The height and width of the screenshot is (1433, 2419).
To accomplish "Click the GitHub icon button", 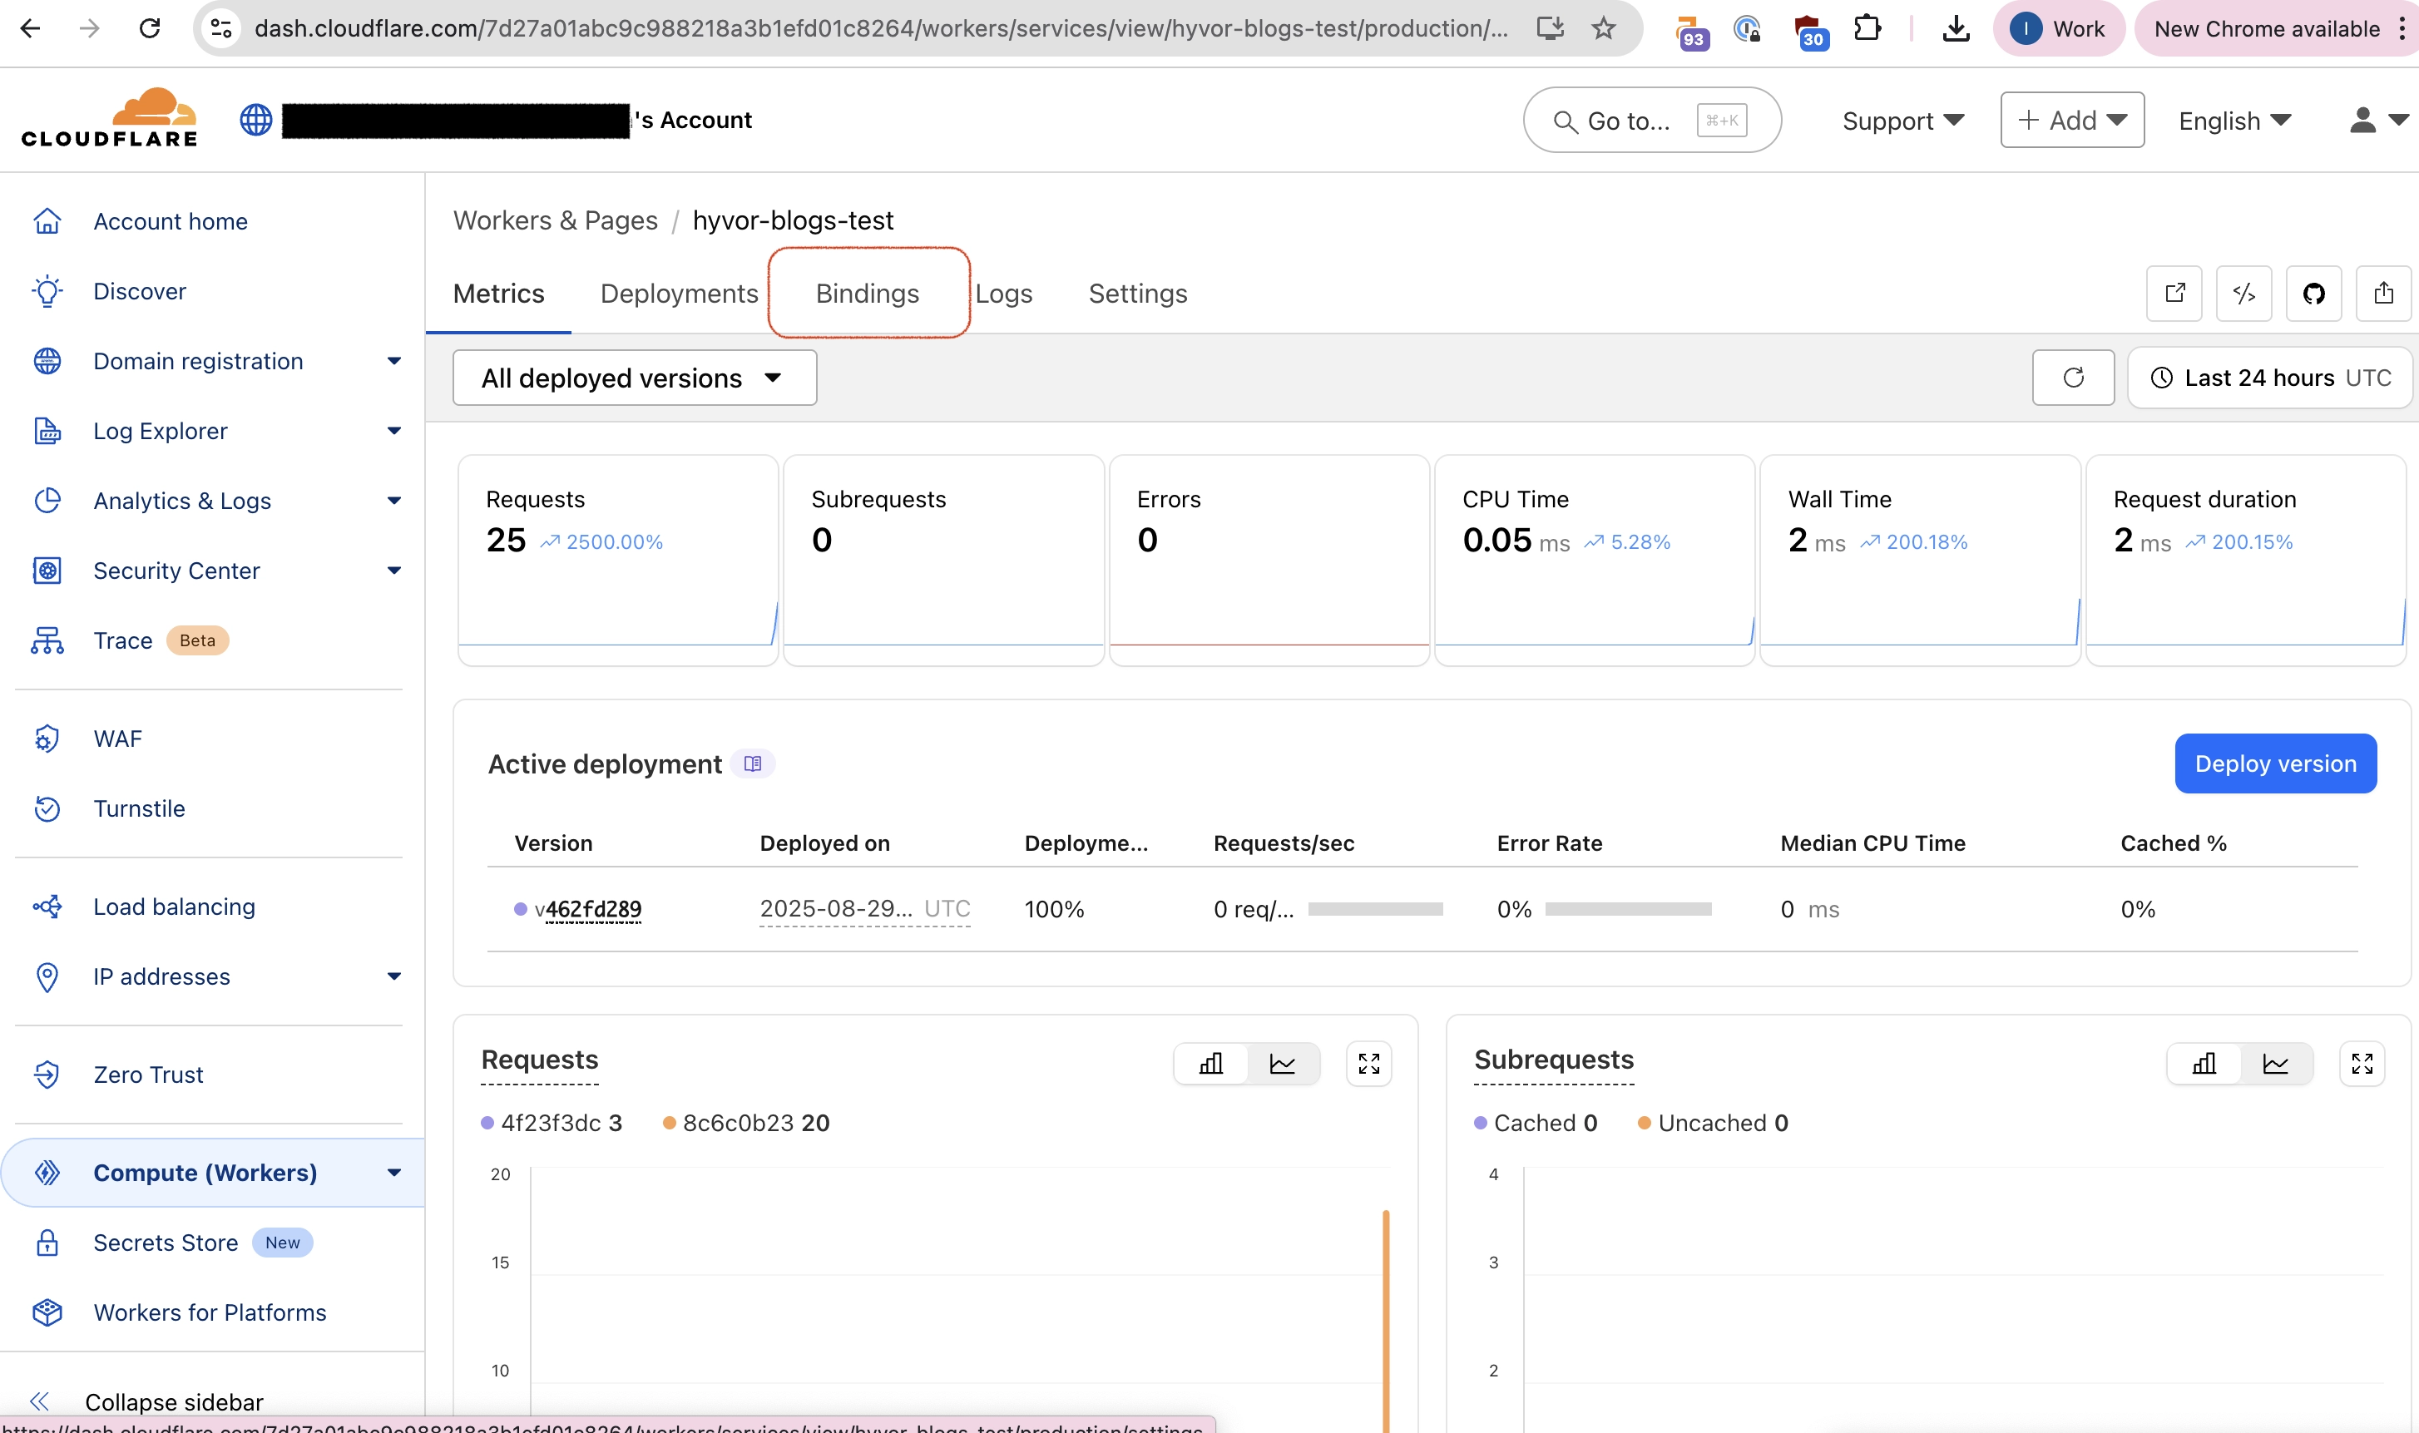I will tap(2313, 293).
